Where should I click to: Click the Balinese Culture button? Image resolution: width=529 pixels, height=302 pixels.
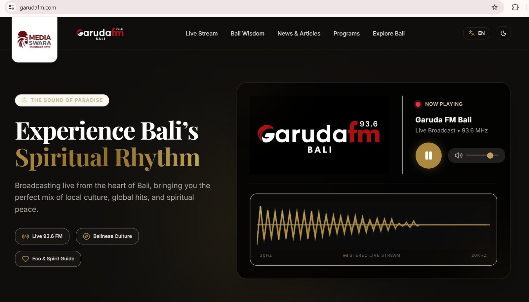pos(107,236)
